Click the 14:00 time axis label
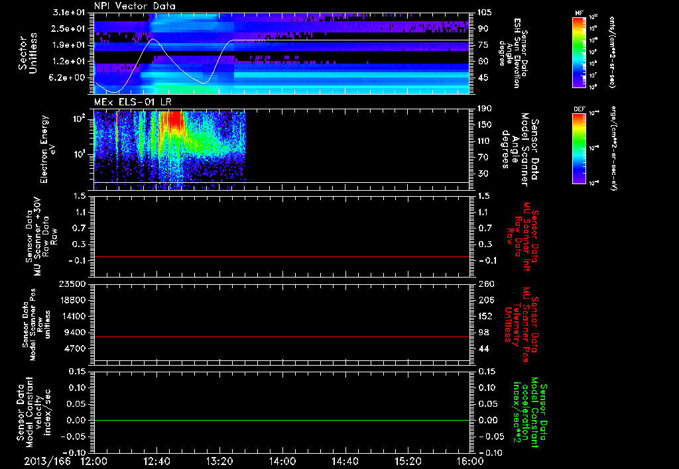679x469 pixels. (282, 461)
